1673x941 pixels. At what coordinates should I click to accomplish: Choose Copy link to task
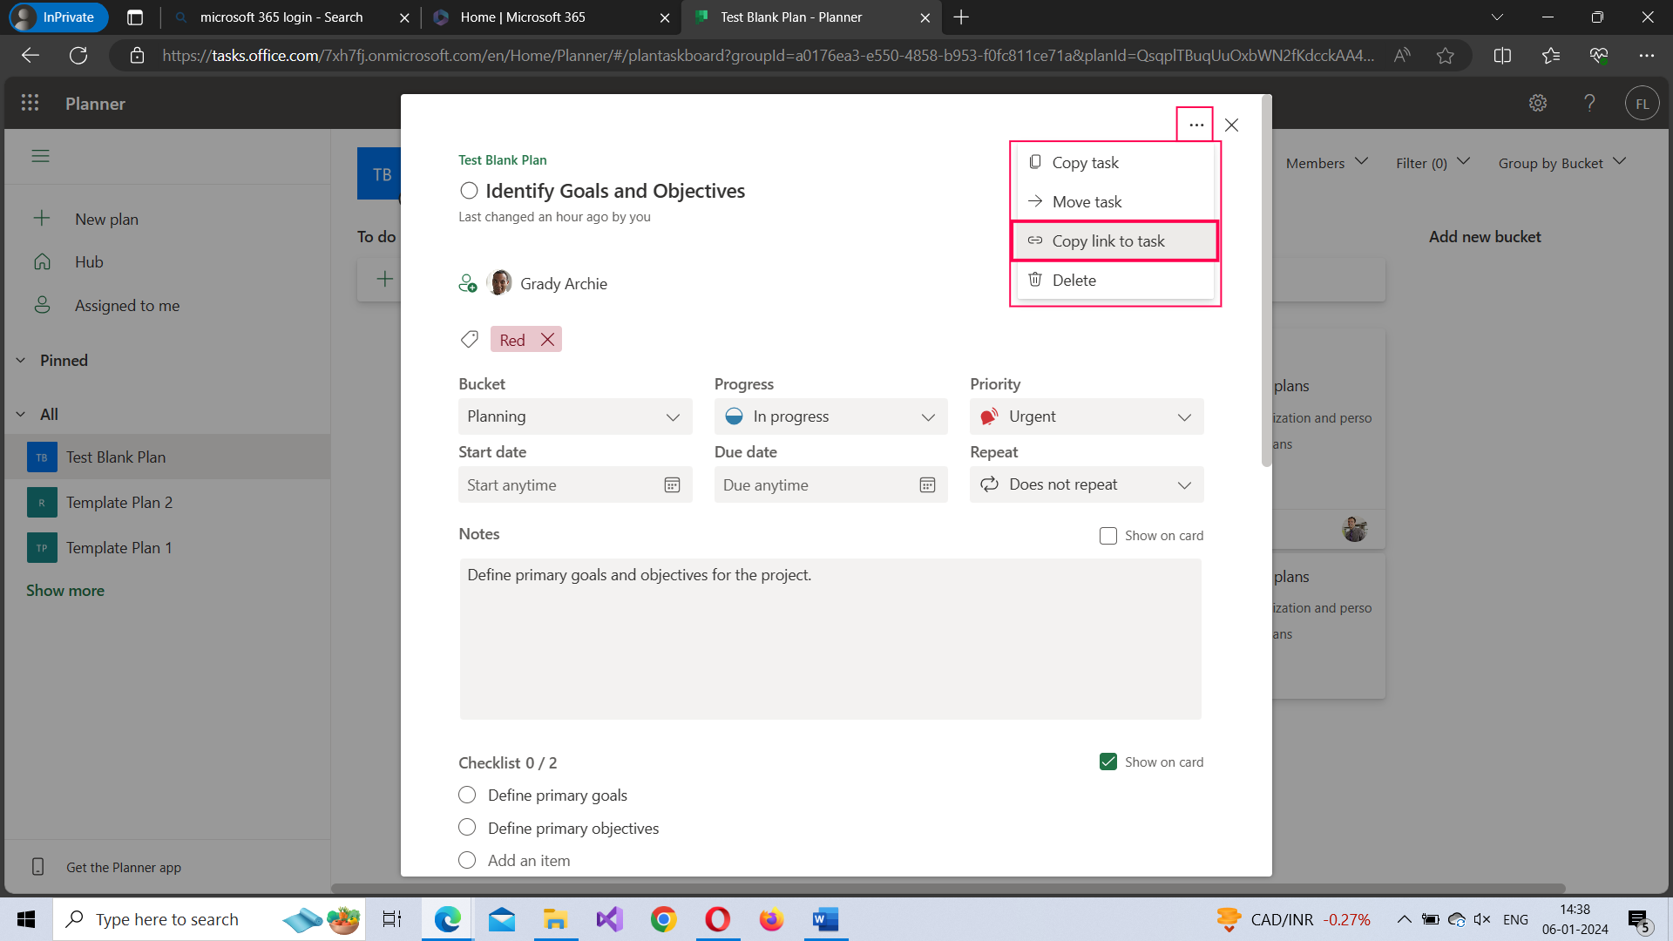coord(1114,240)
